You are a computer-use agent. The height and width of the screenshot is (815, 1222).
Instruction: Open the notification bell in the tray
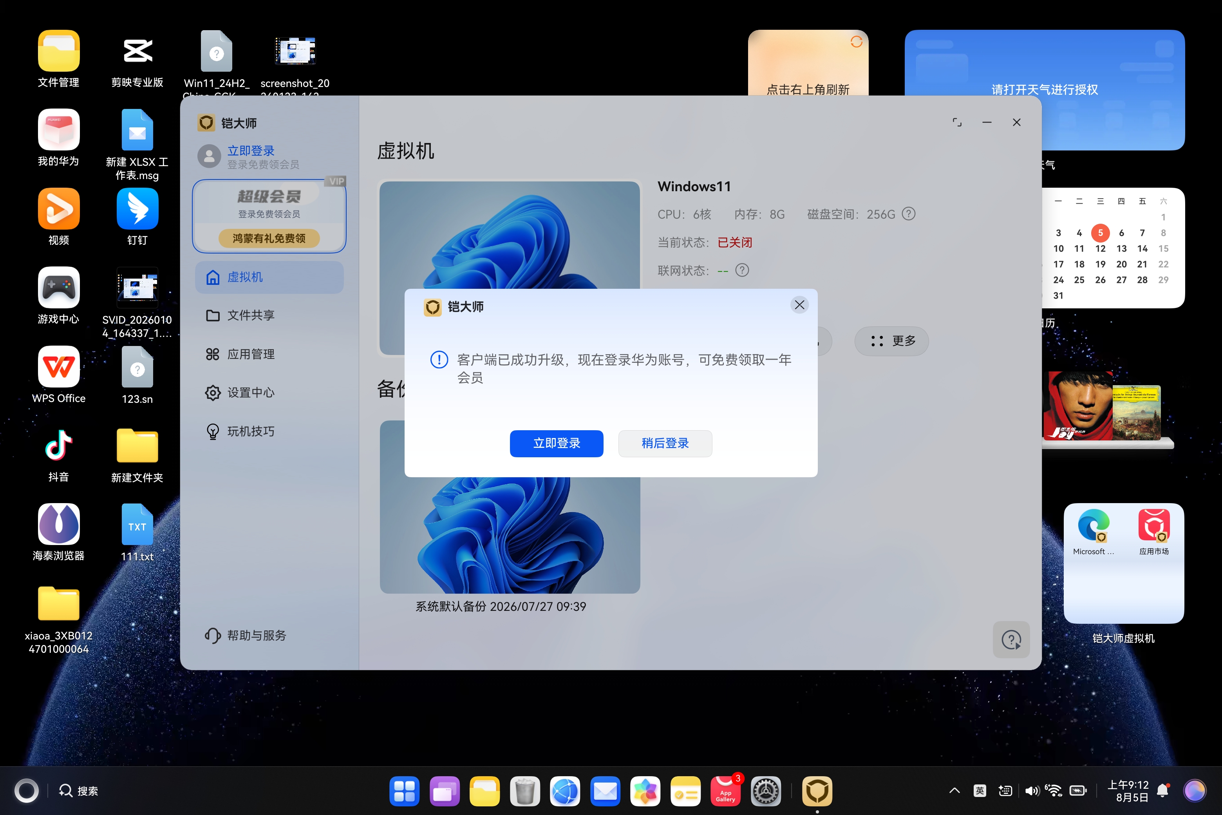(1163, 791)
